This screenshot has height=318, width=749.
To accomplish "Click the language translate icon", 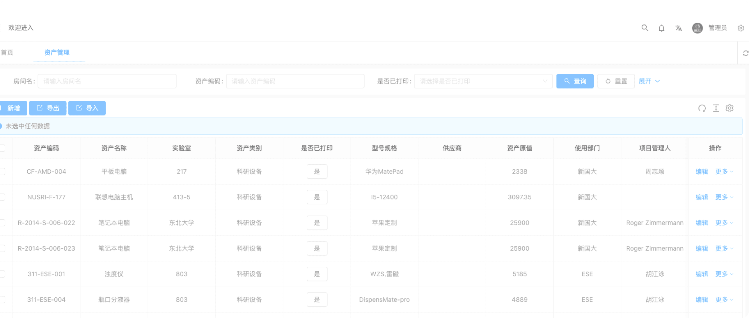I will pyautogui.click(x=678, y=28).
